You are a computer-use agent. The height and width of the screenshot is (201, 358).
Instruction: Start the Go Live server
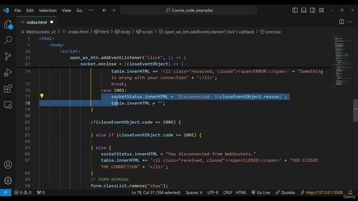coord(261,193)
